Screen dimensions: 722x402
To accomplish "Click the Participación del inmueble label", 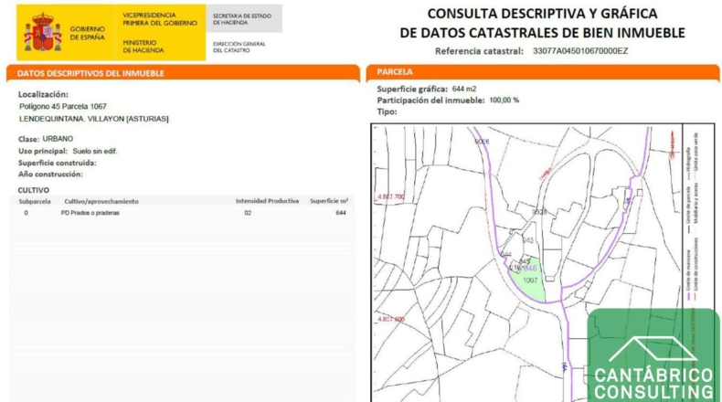I will [x=431, y=100].
